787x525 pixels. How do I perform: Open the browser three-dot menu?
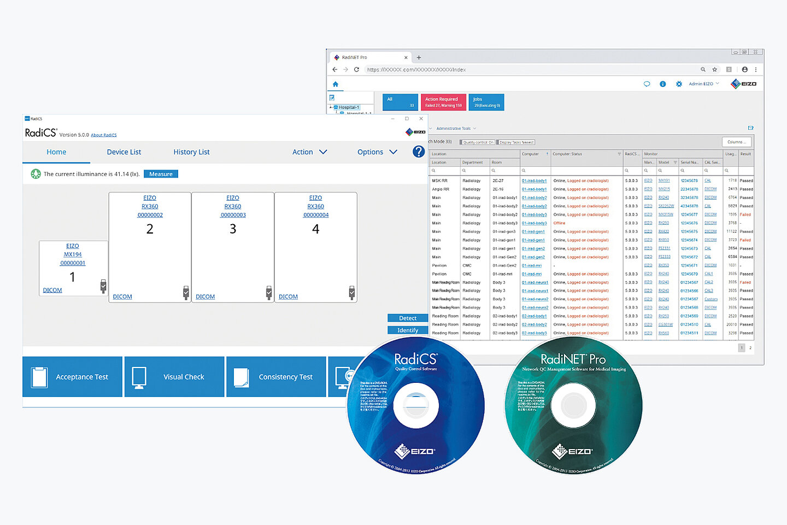tap(756, 69)
